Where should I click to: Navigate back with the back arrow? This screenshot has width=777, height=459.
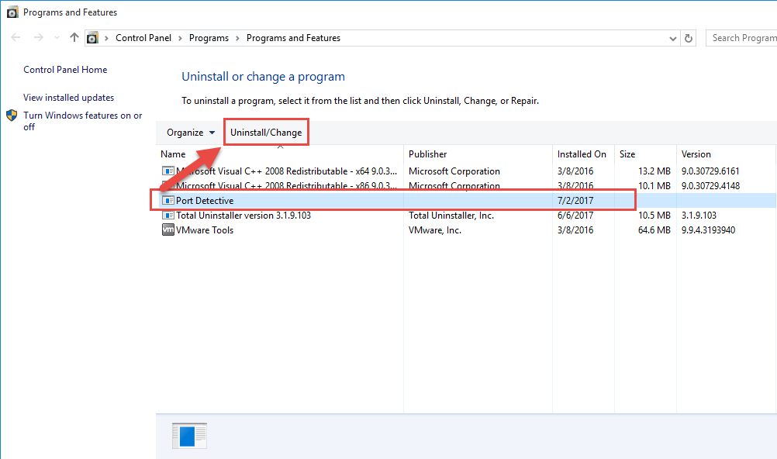point(14,37)
